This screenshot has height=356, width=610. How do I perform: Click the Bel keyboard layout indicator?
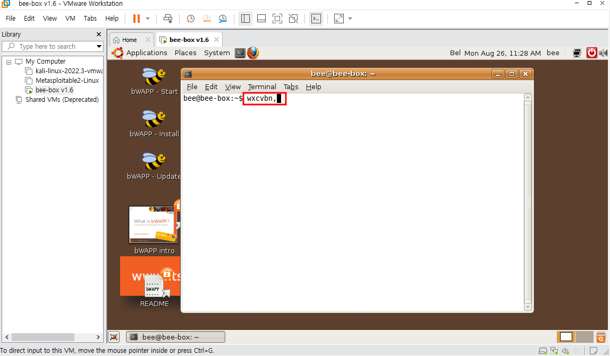coord(455,53)
